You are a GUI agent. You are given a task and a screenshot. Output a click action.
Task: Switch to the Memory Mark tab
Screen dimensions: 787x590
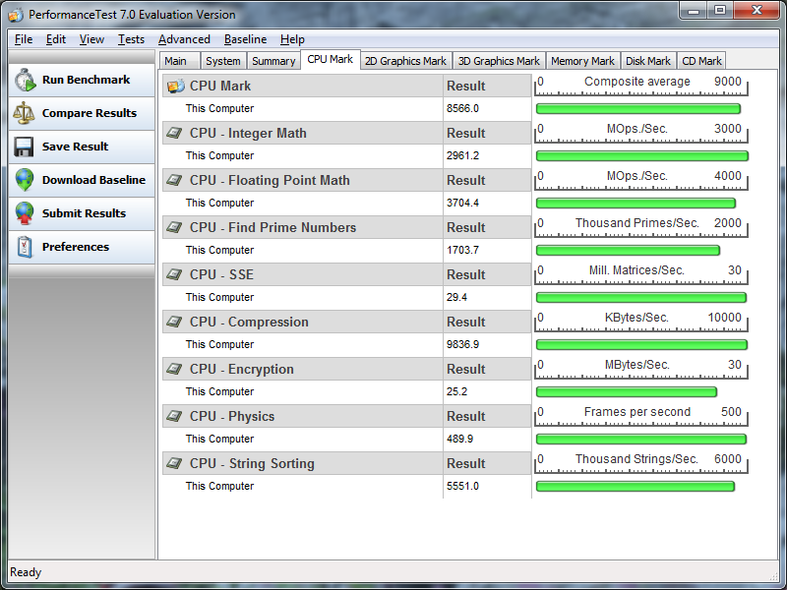pyautogui.click(x=582, y=61)
